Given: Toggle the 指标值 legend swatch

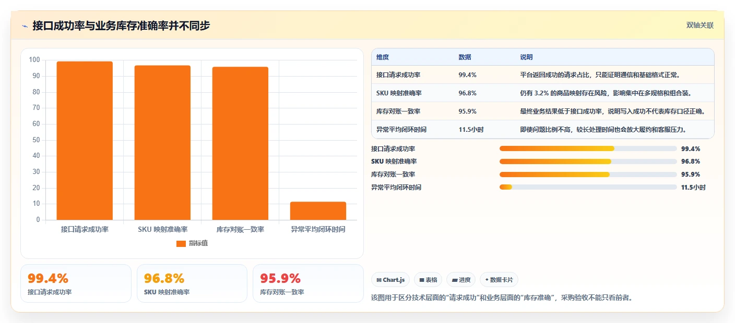Looking at the screenshot, I should click(x=181, y=243).
